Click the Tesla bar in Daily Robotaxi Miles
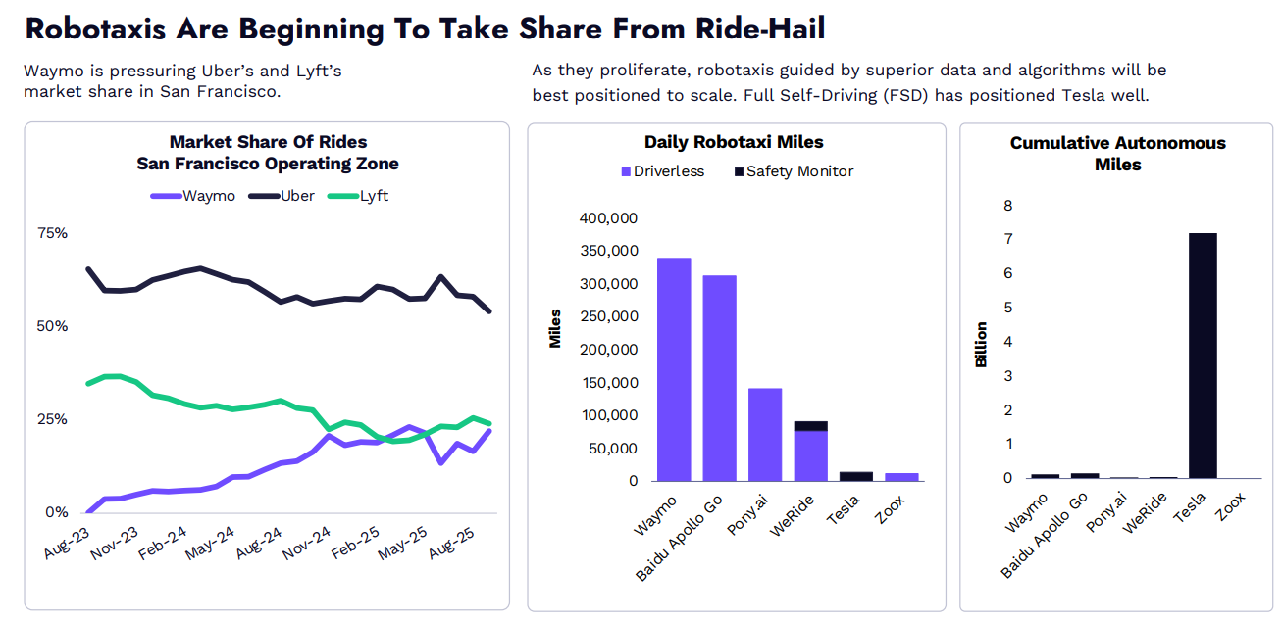This screenshot has height=620, width=1282. pos(856,476)
